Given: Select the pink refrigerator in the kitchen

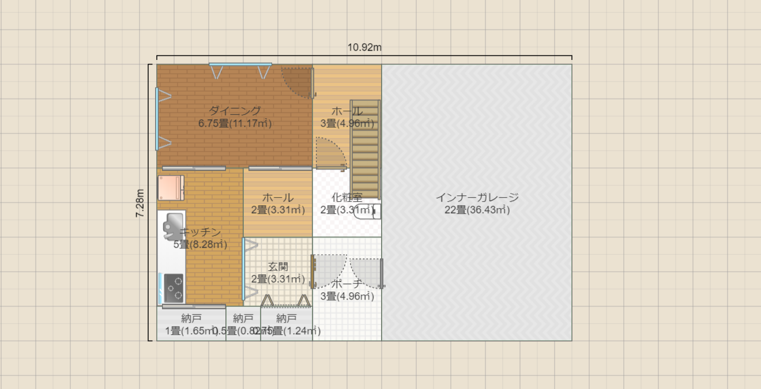Looking at the screenshot, I should [171, 187].
